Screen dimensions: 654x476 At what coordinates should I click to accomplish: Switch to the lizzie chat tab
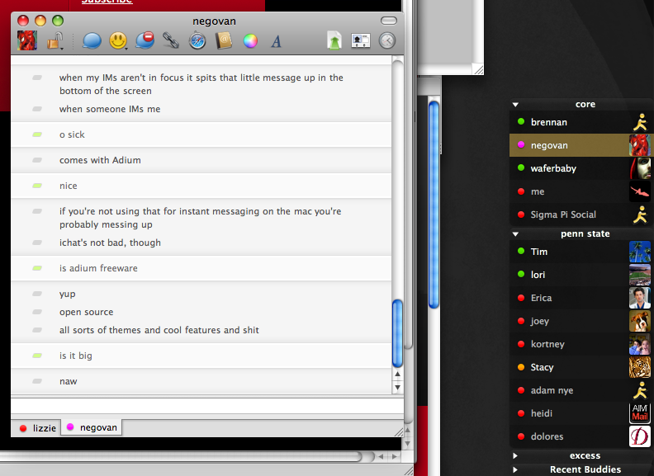pyautogui.click(x=36, y=427)
